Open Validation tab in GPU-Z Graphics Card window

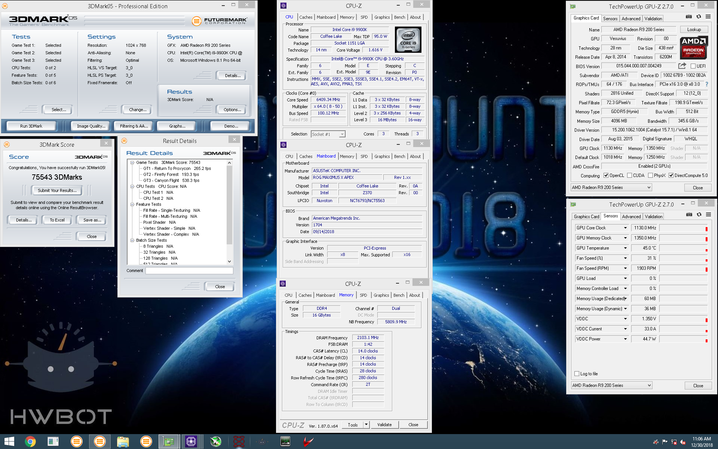point(653,19)
